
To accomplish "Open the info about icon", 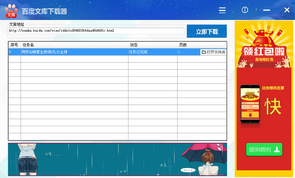I will 245,10.
